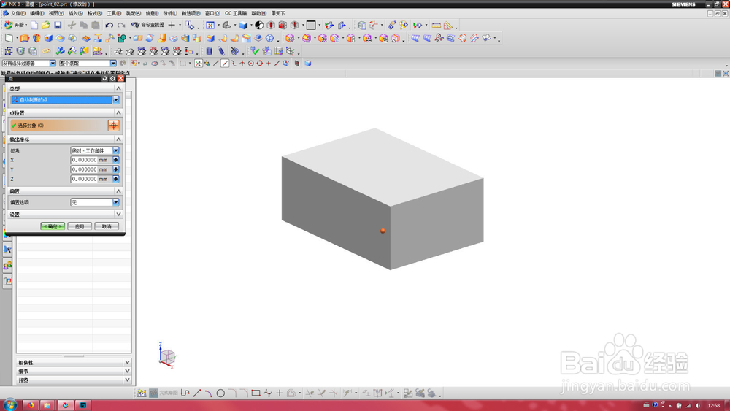The image size is (730, 411).
Task: Open the Analysis (分析) menu
Action: pos(170,13)
